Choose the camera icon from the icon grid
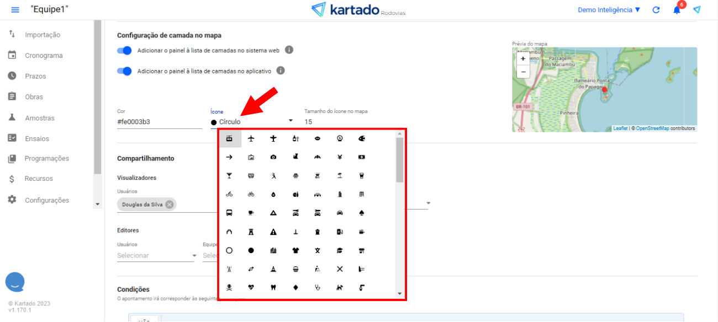718x322 pixels. point(273,157)
